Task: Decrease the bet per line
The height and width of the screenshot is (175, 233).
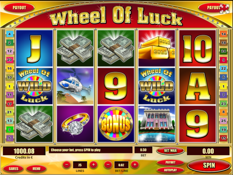Action: (x=108, y=164)
